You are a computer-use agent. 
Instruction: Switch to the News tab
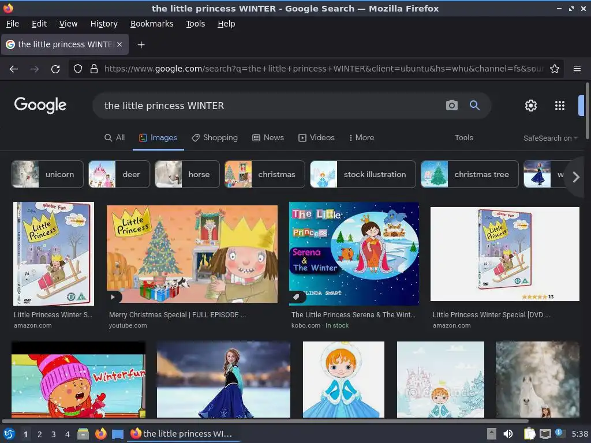(x=268, y=137)
